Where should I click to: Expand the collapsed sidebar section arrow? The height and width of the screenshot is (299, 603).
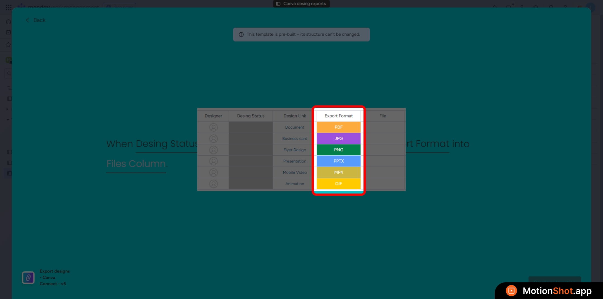click(7, 109)
